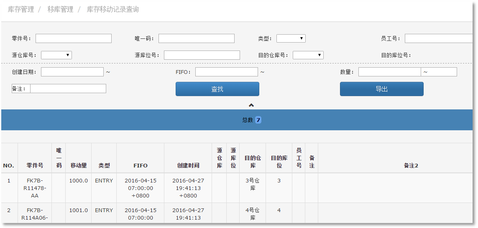
Task: Click the 源库位号 input field
Action: click(202, 55)
